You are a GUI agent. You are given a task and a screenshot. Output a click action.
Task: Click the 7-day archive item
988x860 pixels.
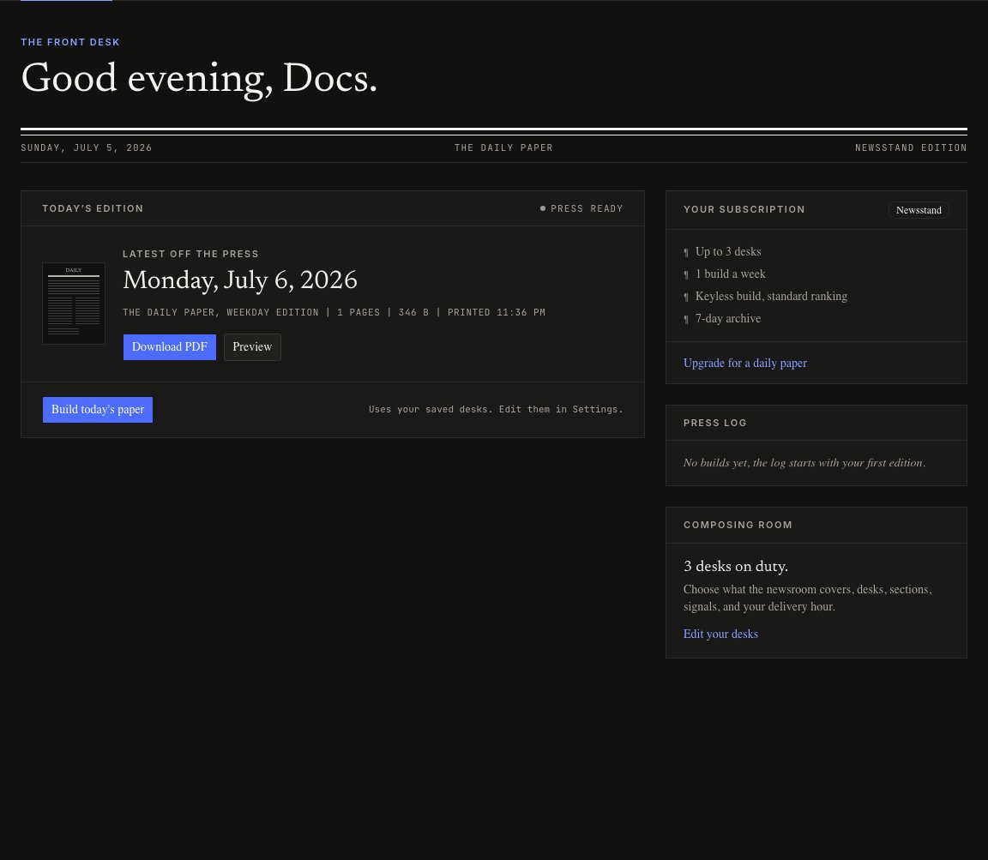[x=728, y=319]
